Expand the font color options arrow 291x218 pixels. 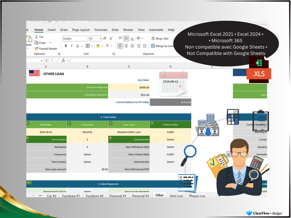(112, 46)
